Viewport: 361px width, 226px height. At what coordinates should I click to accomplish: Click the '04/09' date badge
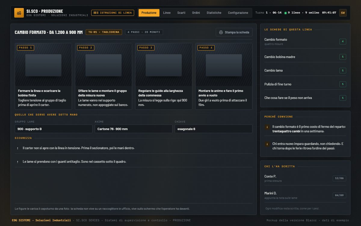point(339,195)
